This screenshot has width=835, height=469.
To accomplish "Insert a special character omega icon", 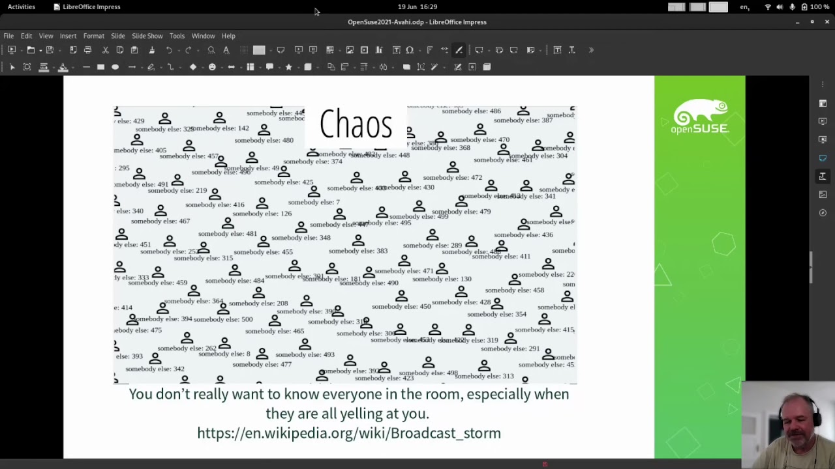I will pyautogui.click(x=410, y=50).
